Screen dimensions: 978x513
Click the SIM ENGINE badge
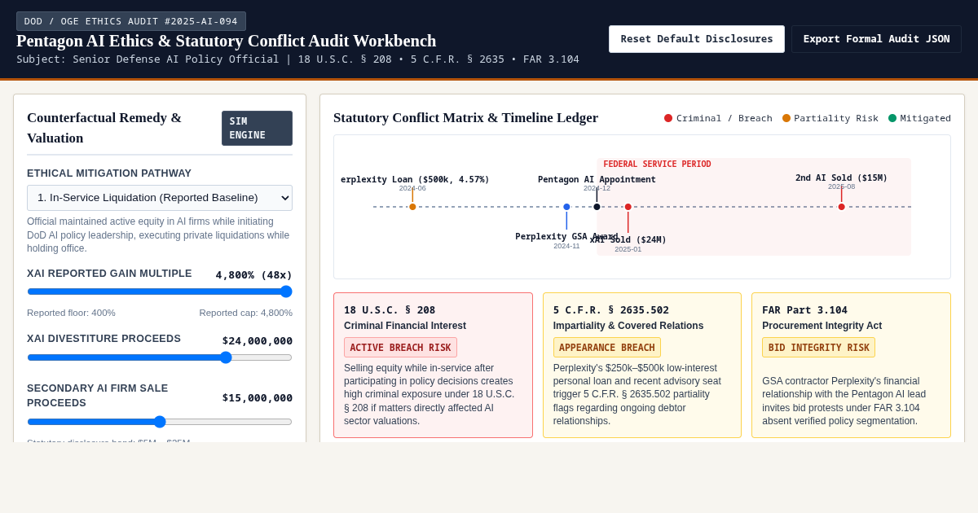tap(257, 129)
